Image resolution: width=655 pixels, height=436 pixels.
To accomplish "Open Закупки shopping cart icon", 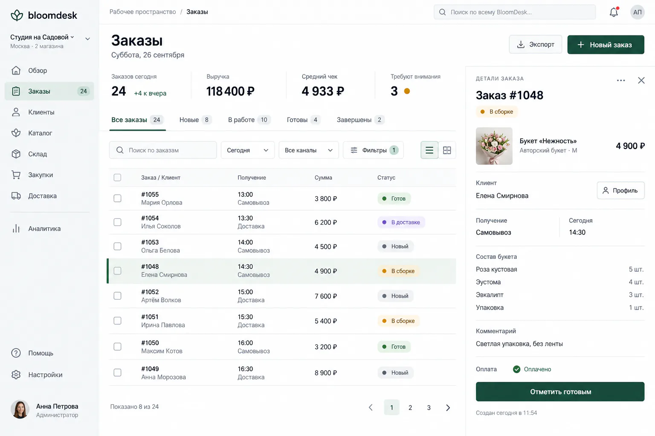I will pos(16,175).
